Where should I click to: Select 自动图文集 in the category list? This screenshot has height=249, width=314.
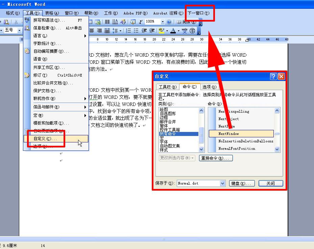tap(178, 146)
